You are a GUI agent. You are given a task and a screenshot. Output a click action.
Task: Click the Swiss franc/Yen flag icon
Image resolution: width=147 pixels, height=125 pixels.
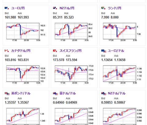tap(55, 51)
